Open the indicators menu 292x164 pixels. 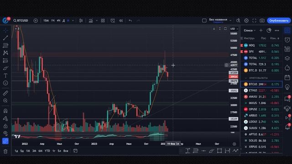[91, 20]
